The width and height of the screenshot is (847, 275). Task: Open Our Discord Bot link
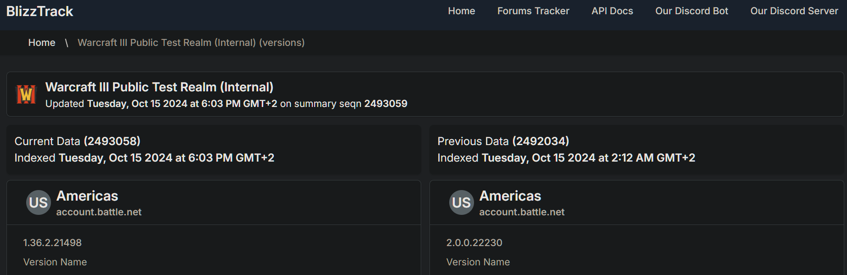coord(691,11)
